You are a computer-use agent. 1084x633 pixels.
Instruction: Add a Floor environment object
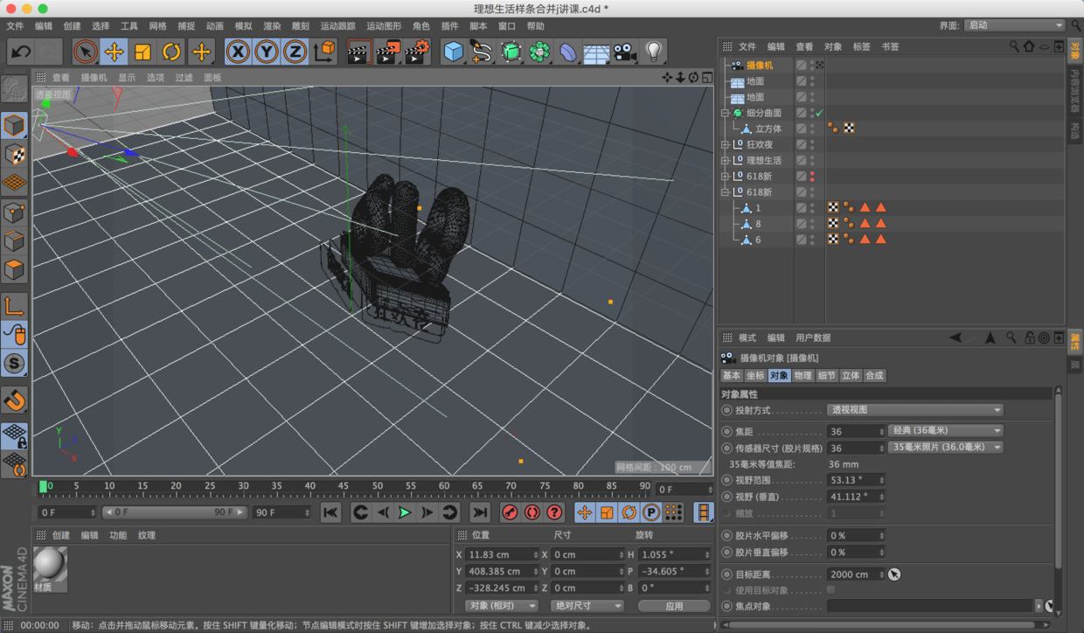(596, 52)
